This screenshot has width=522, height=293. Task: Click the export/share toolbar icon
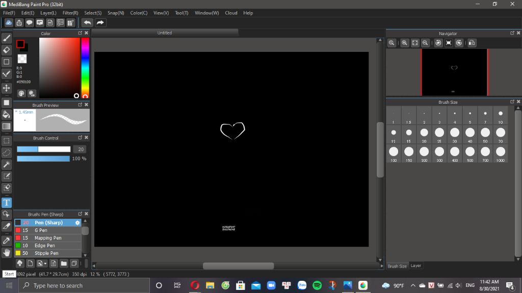tap(19, 22)
